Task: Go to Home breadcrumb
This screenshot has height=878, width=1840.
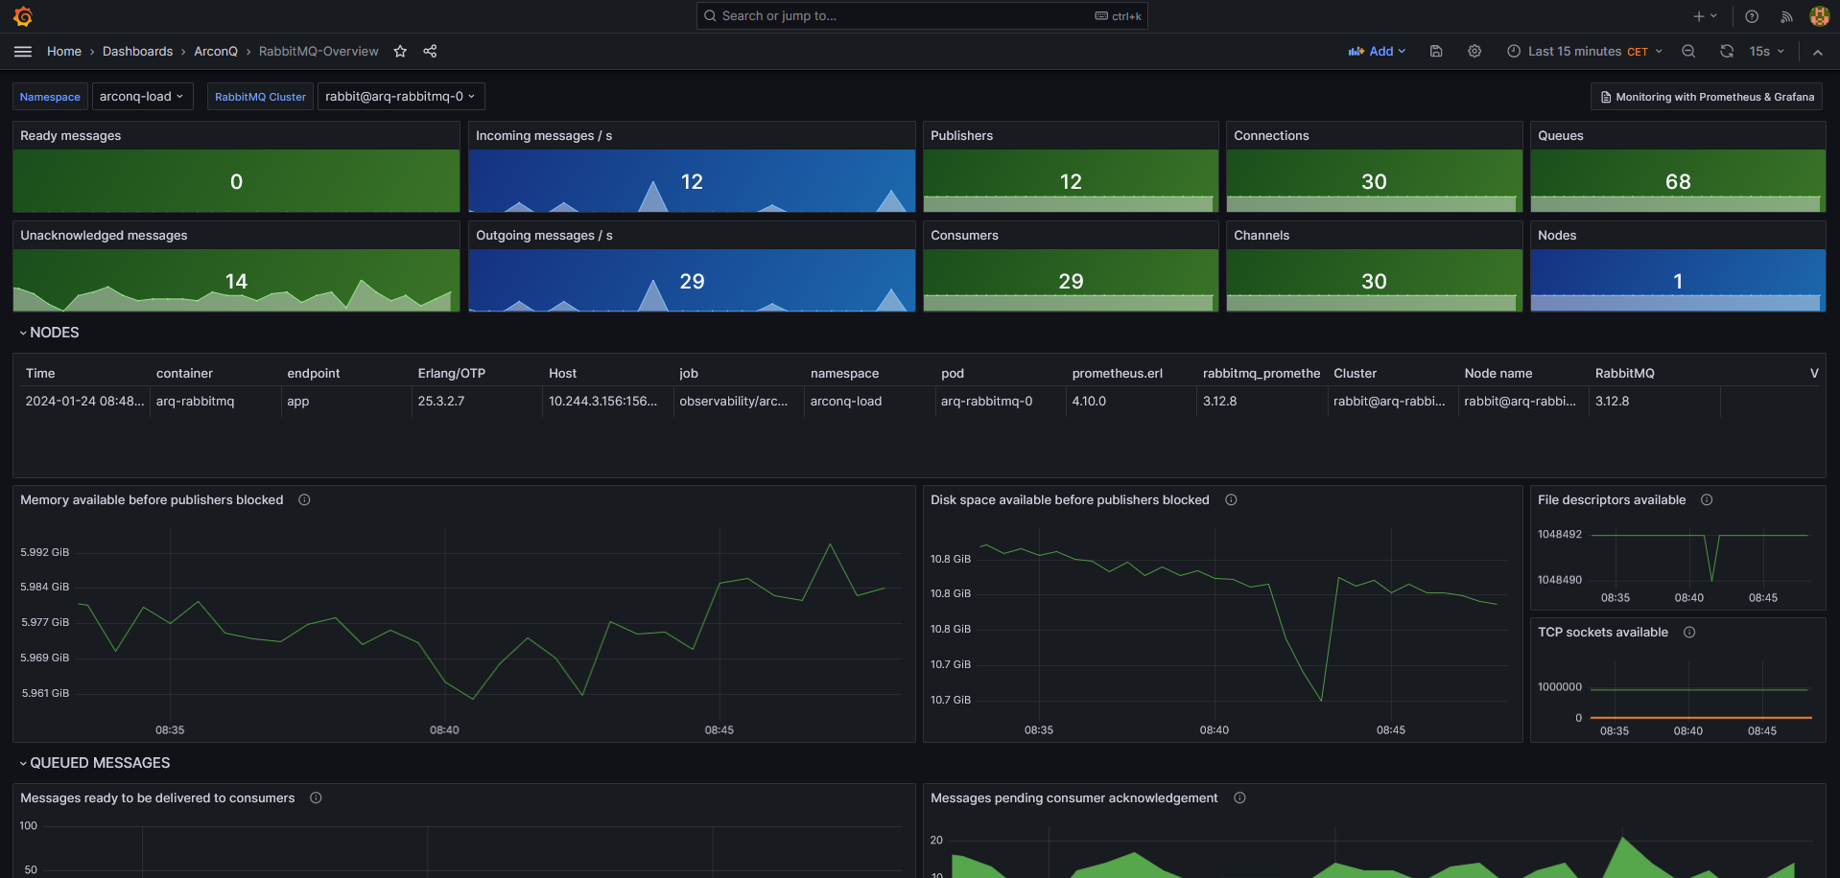Action: coord(64,52)
